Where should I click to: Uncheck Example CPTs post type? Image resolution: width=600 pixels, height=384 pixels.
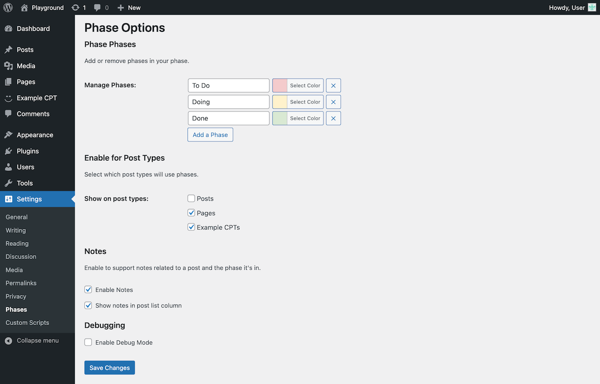(191, 227)
